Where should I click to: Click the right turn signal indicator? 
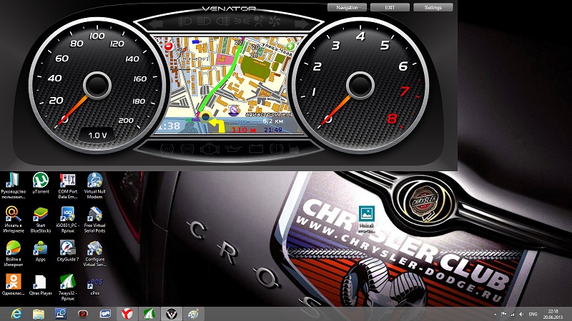click(301, 24)
